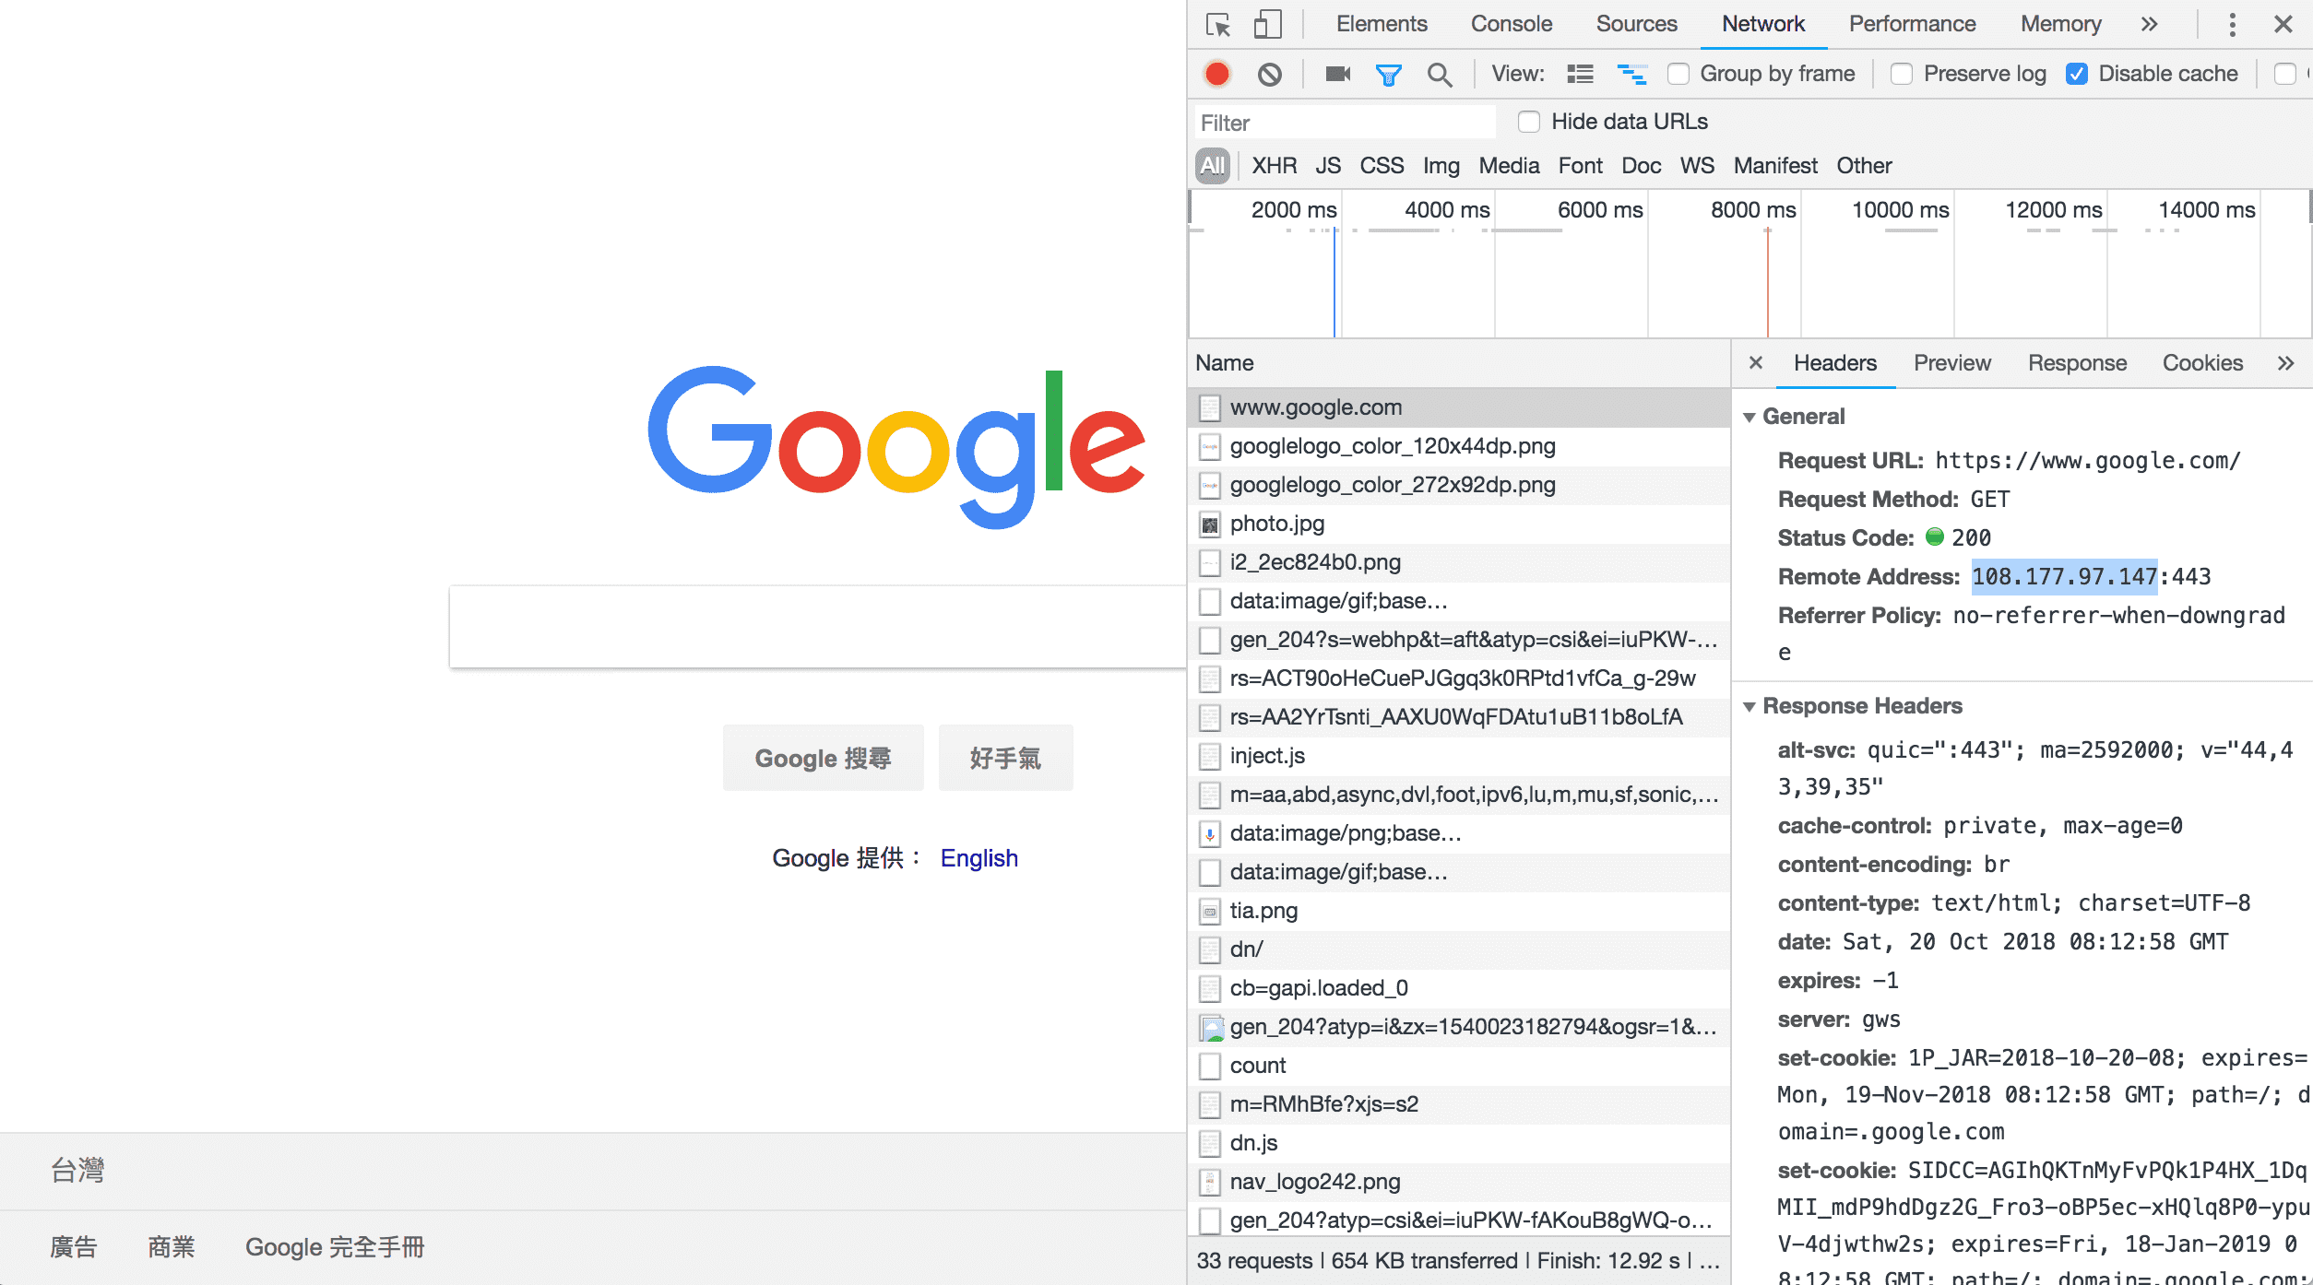2313x1285 pixels.
Task: Click the blue DOMContentLoaded marker in timeline
Action: pos(1334,282)
